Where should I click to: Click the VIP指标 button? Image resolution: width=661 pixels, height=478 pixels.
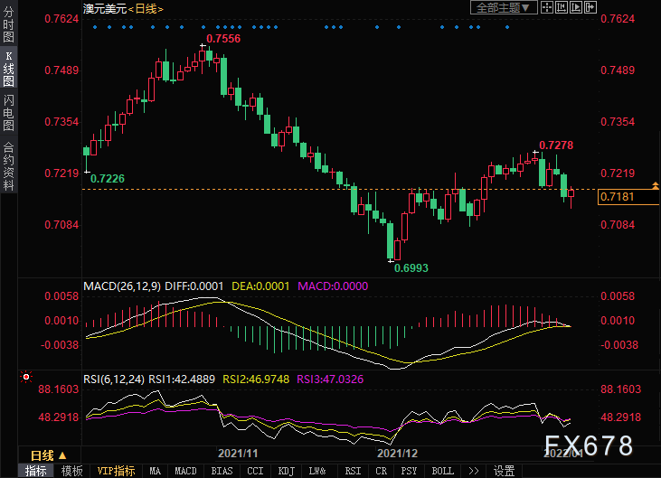(x=116, y=471)
